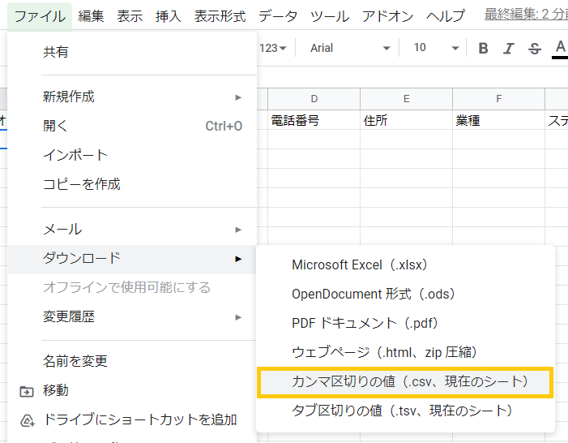This screenshot has width=568, height=443.
Task: Select インポート menu entry
Action: point(132,155)
